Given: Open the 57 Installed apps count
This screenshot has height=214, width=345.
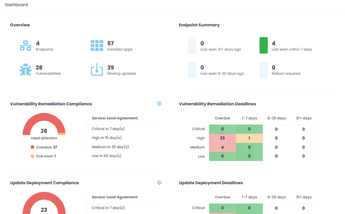Looking at the screenshot, I should [x=111, y=43].
